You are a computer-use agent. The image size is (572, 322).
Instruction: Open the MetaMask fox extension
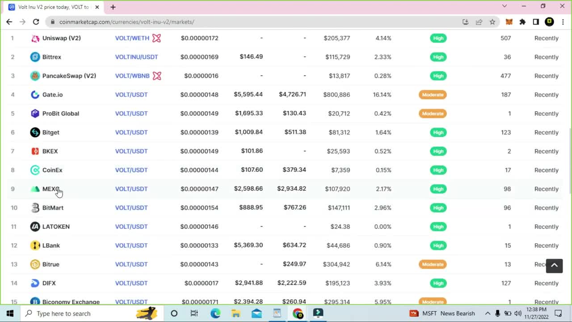tap(509, 21)
